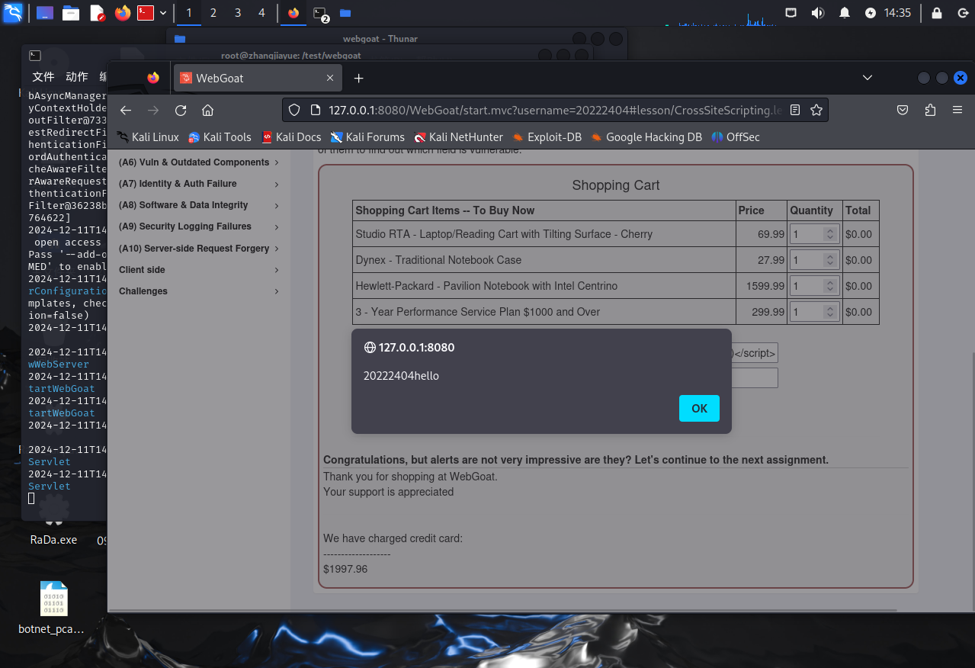Image resolution: width=975 pixels, height=668 pixels.
Task: Switch to workspace 4
Action: (261, 13)
